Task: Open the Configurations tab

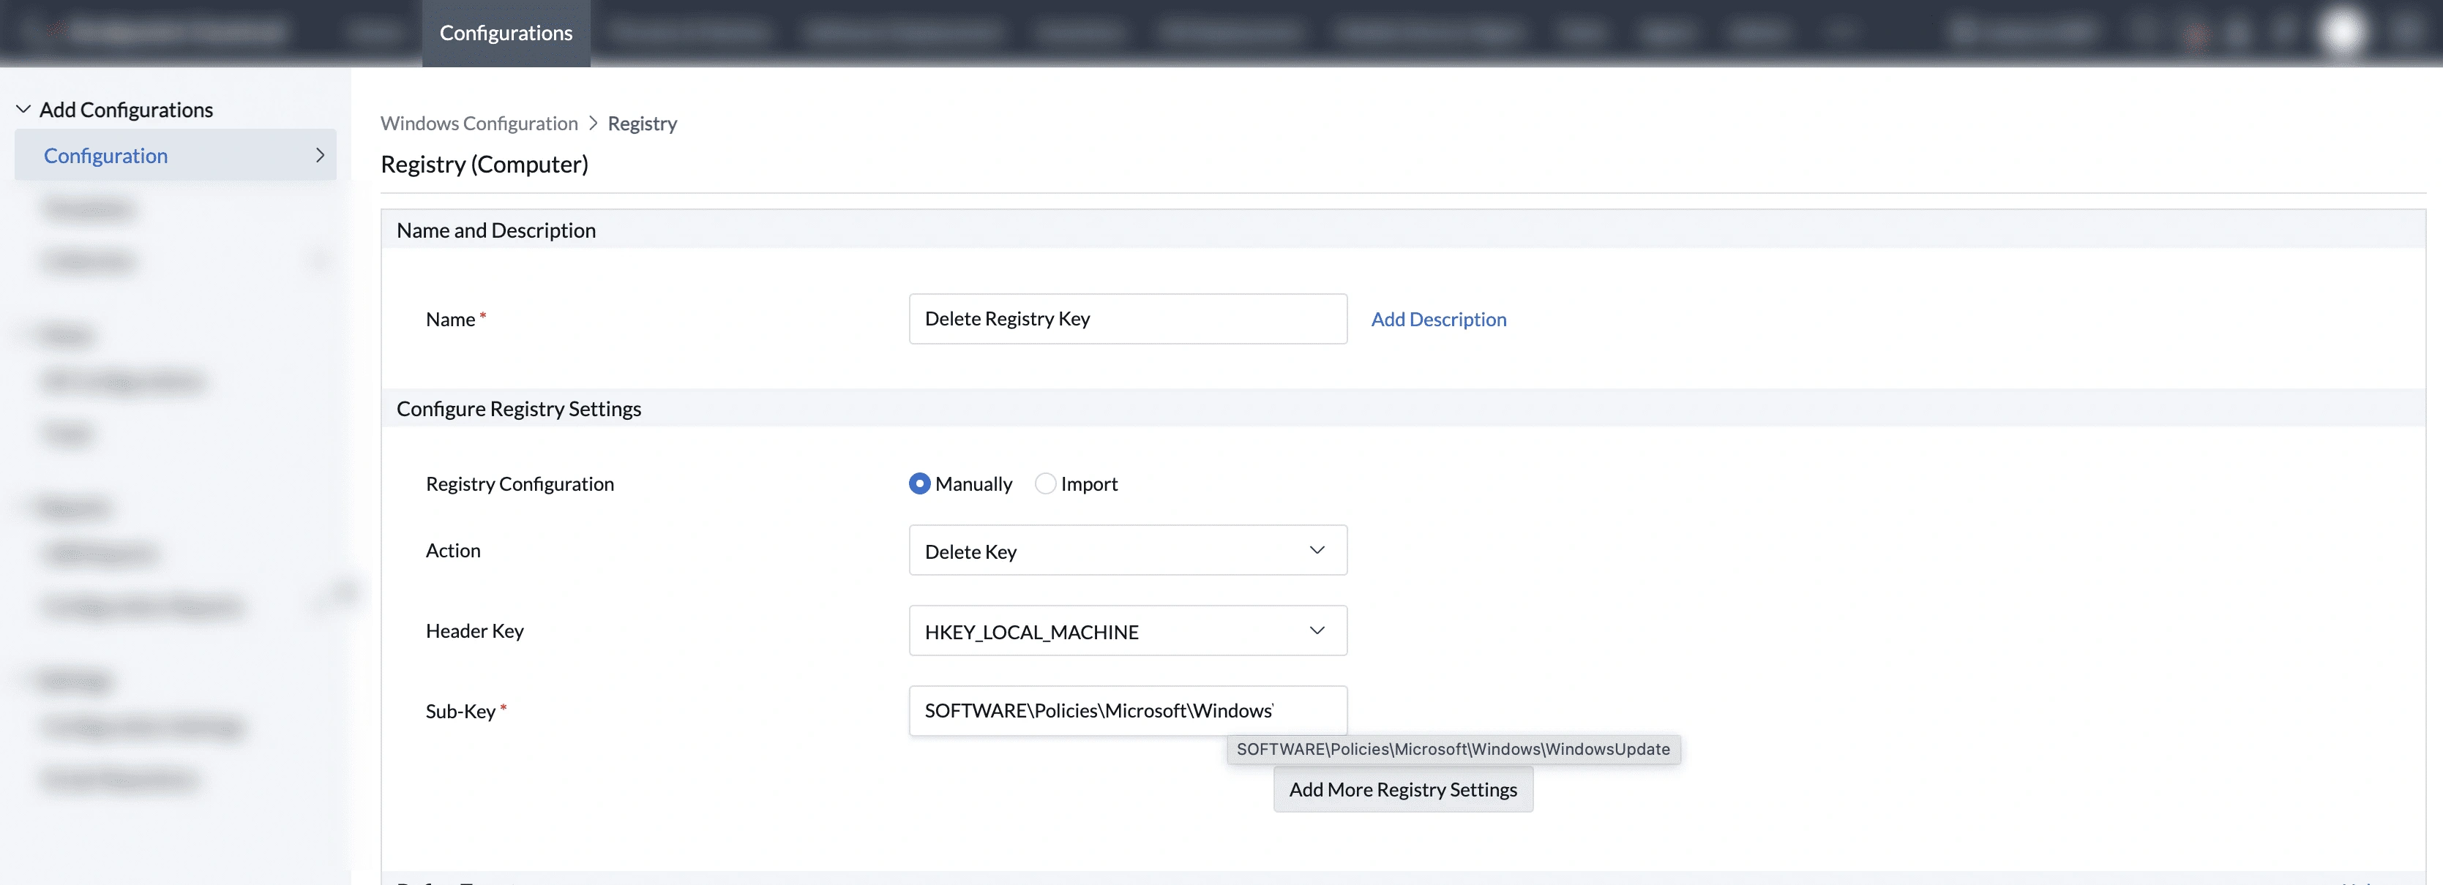Action: (506, 33)
